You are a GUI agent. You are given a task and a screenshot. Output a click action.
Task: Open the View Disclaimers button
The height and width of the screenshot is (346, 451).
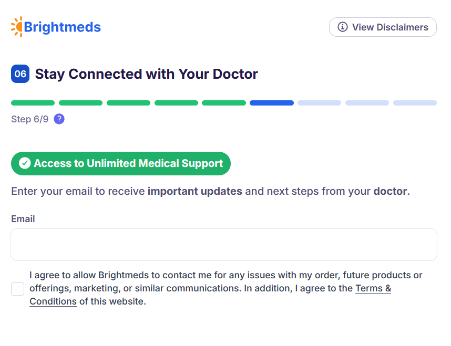[x=383, y=27]
